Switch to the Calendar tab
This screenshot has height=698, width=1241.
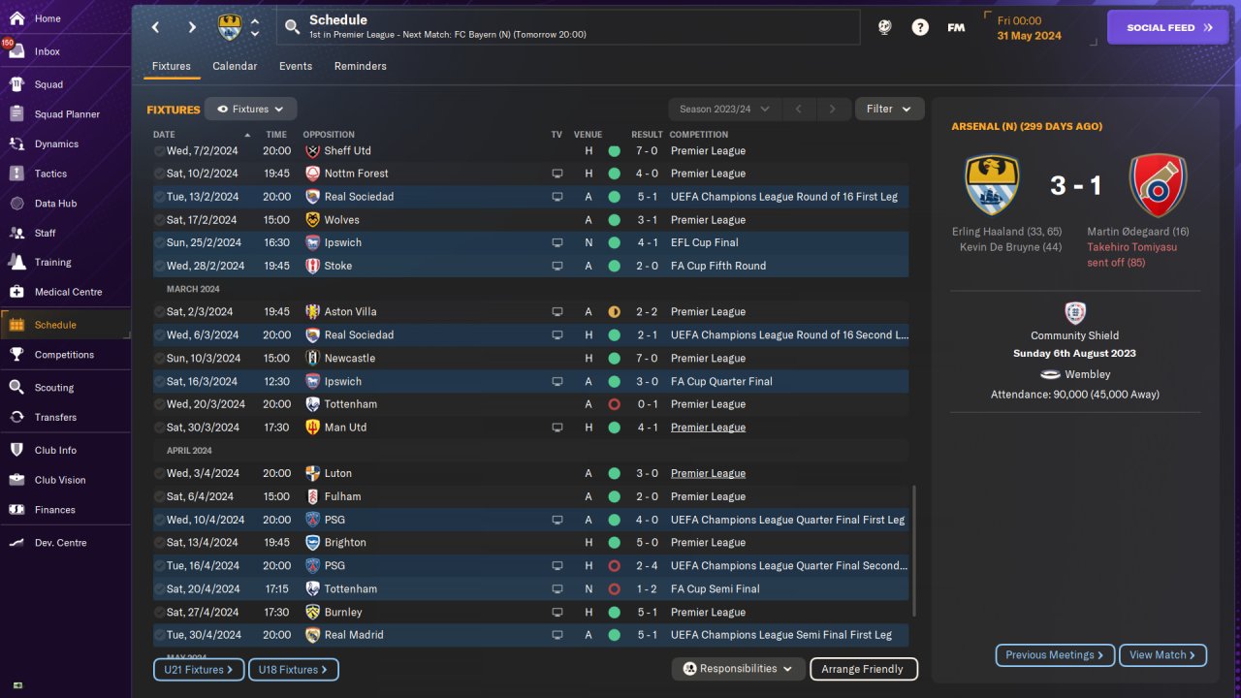click(x=235, y=66)
